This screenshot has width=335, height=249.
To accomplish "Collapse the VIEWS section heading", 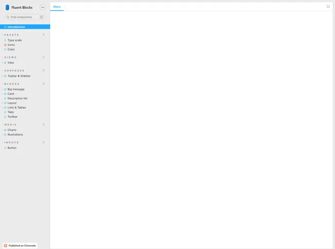I will pos(10,57).
